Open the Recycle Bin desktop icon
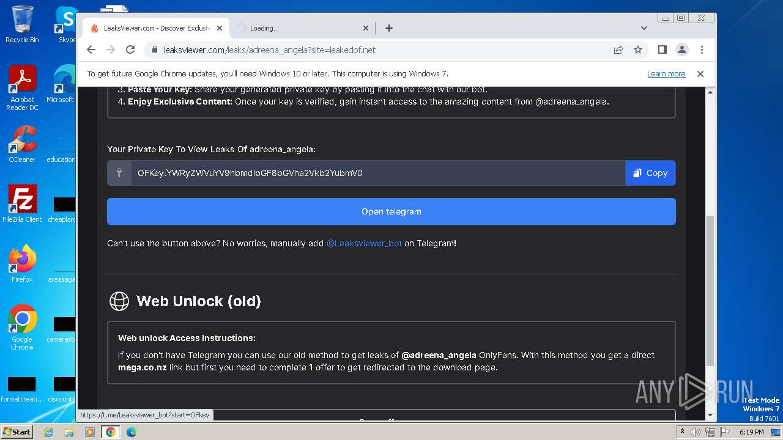 pos(22,24)
